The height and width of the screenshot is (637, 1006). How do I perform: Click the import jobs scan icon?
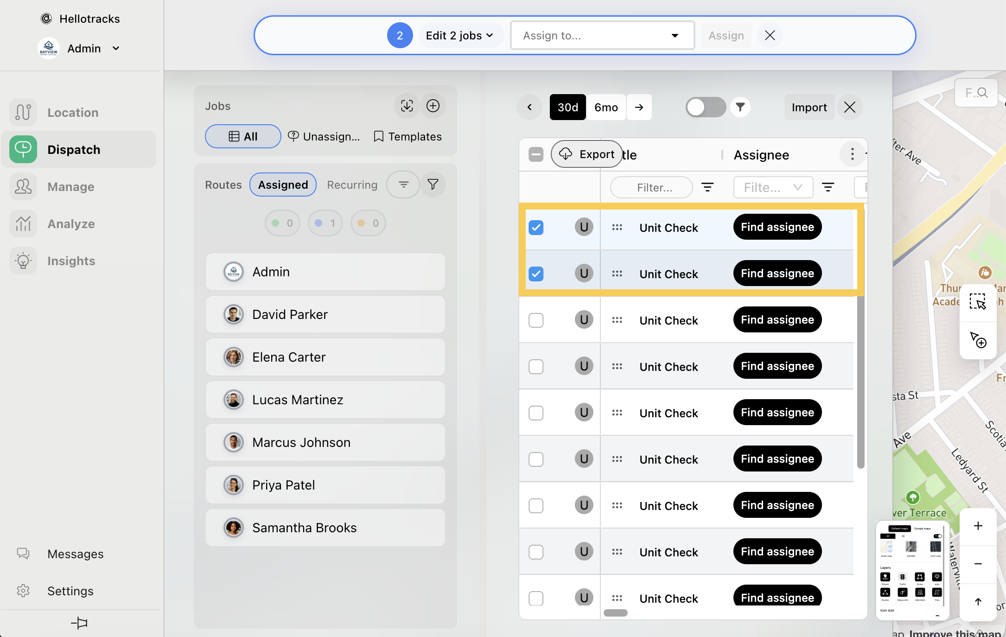(407, 106)
